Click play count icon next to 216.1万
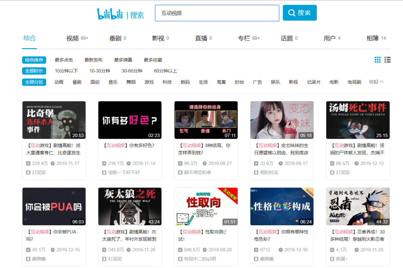 [x=104, y=164]
